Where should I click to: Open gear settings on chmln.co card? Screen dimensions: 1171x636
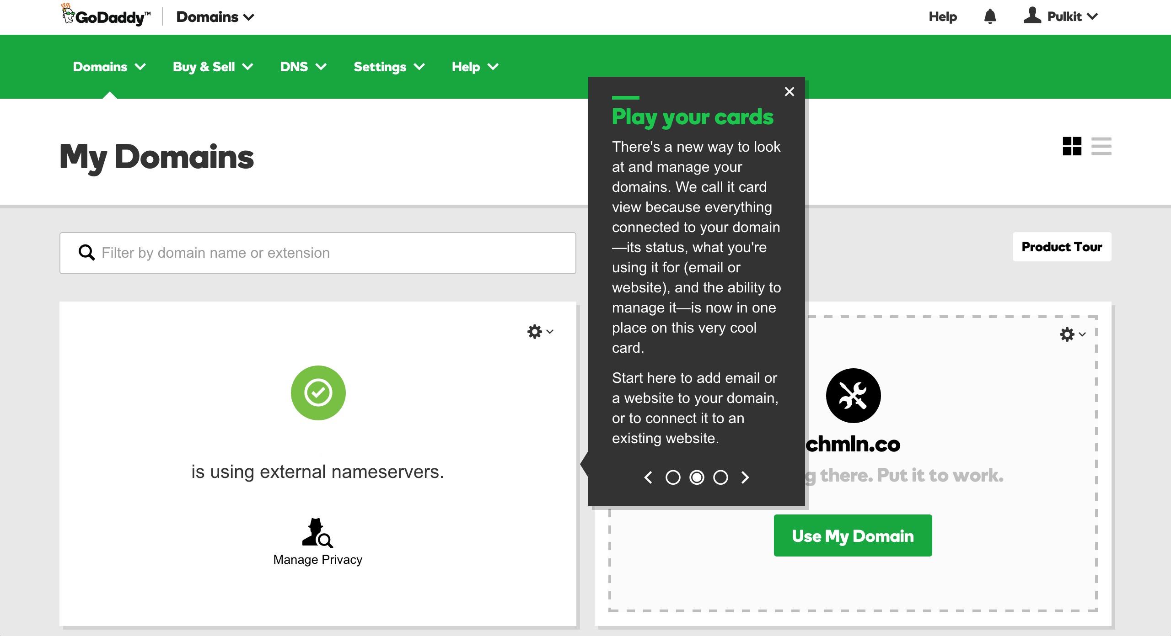point(1073,334)
